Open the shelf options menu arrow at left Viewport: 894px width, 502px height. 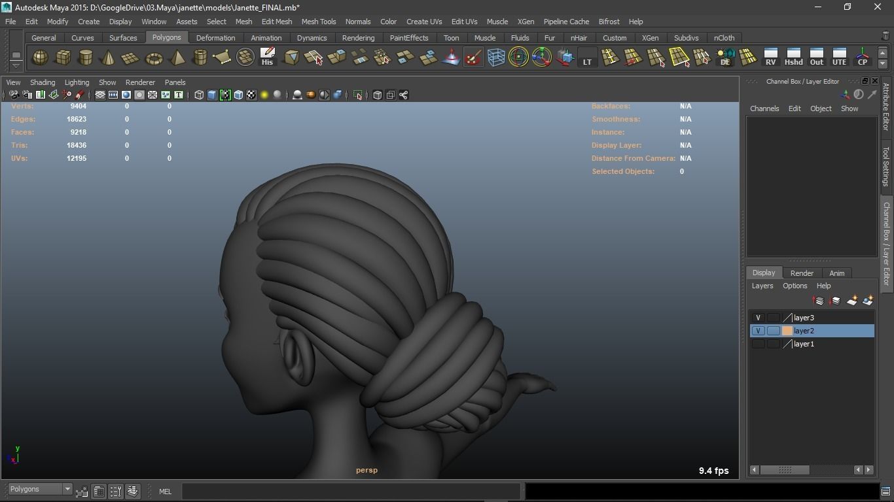tap(16, 66)
